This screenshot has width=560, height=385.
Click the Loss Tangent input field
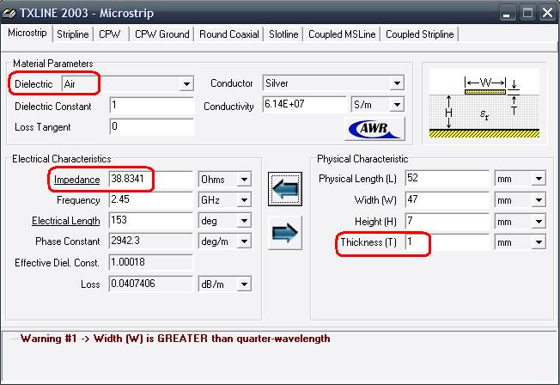point(152,126)
